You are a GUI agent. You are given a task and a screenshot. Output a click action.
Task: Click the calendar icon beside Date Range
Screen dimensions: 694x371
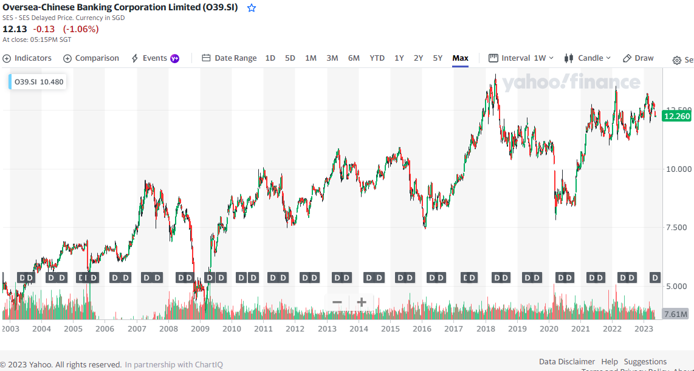pos(206,58)
